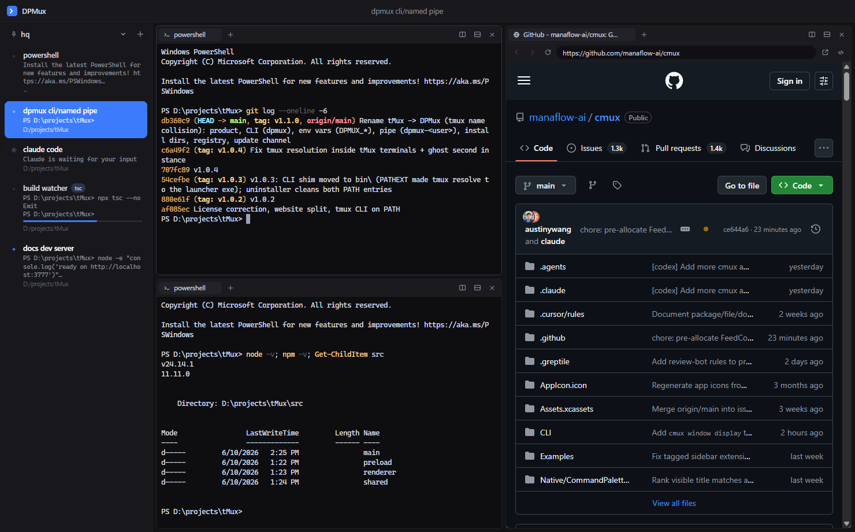
Task: Click the ce644a6 commit hash
Action: pos(735,230)
